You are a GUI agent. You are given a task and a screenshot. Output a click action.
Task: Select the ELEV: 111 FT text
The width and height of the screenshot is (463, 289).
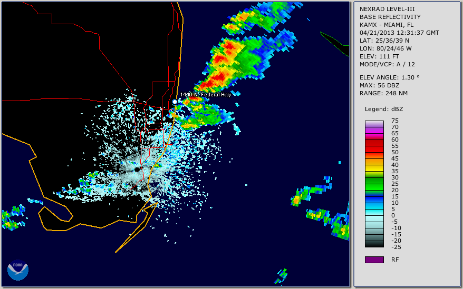[379, 56]
